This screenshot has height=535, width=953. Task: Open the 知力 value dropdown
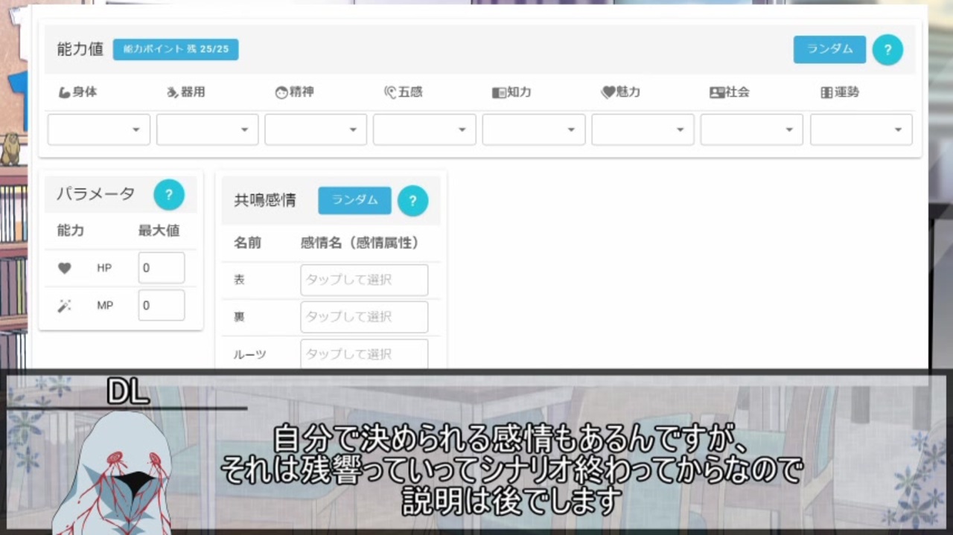click(x=534, y=129)
